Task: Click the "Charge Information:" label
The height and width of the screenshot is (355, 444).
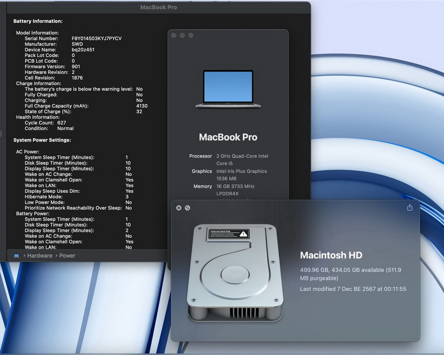Action: [39, 84]
